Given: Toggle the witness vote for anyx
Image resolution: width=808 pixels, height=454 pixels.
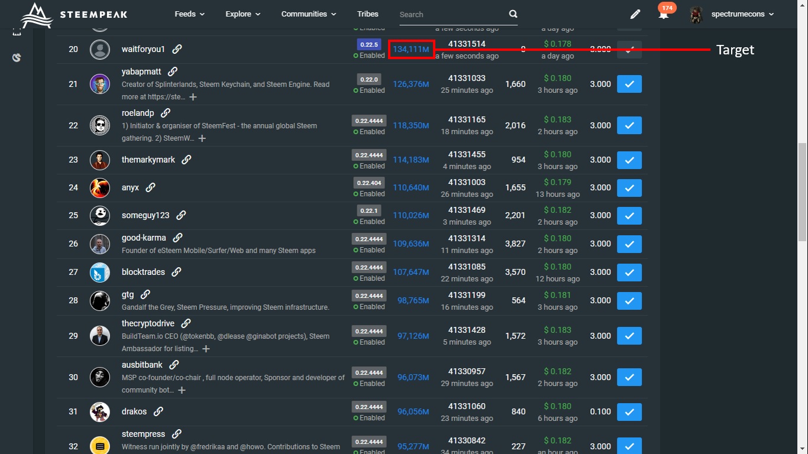Looking at the screenshot, I should [x=629, y=188].
